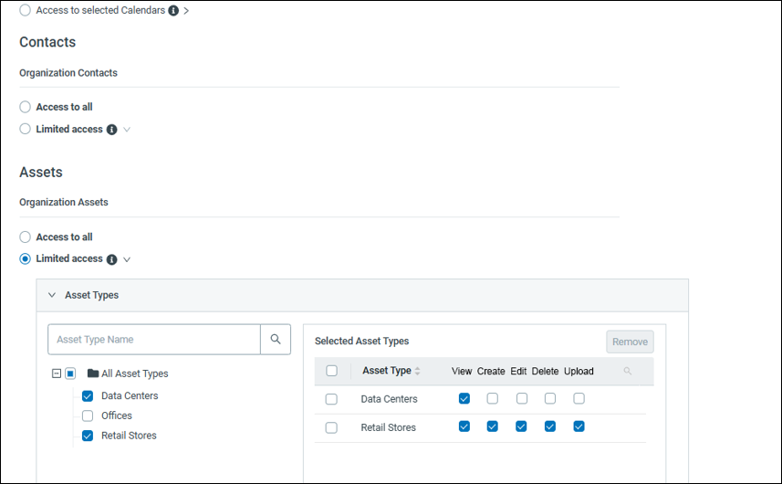The width and height of the screenshot is (782, 484).
Task: Click the folder icon beside All Asset Types
Action: pyautogui.click(x=93, y=374)
